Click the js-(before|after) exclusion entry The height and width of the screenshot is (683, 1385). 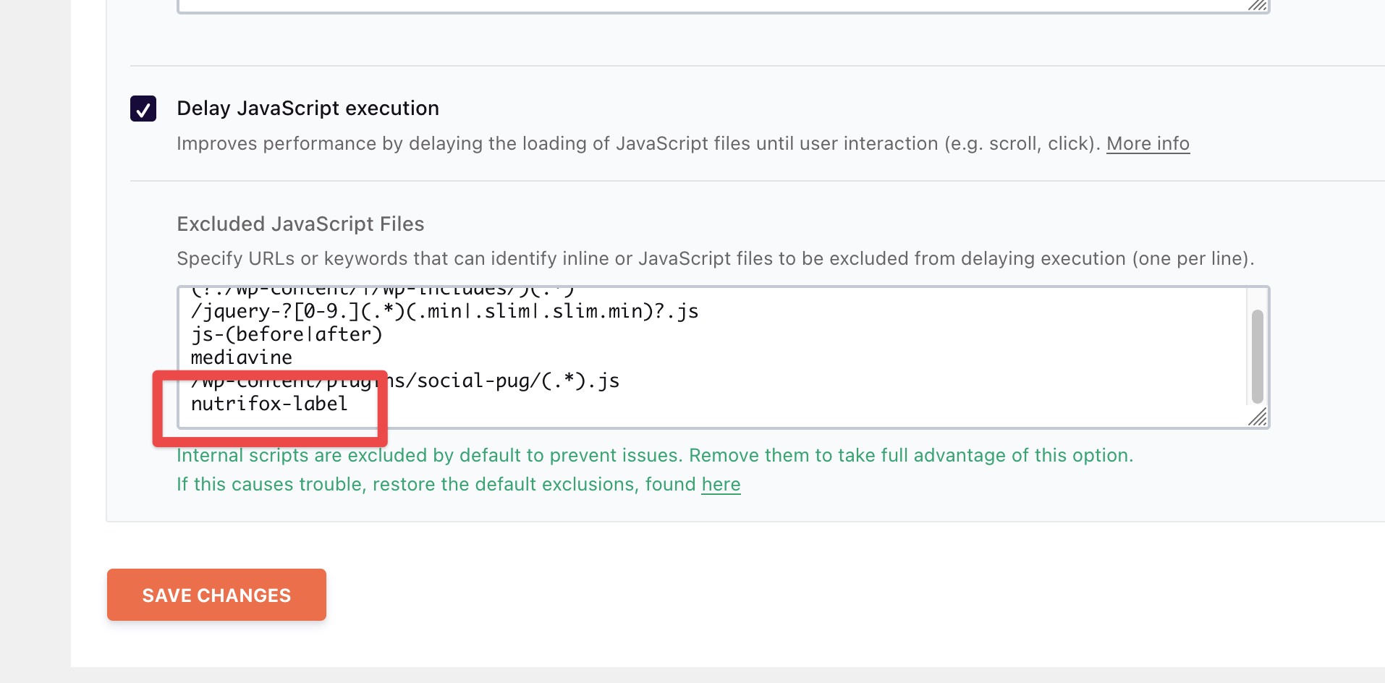click(287, 334)
